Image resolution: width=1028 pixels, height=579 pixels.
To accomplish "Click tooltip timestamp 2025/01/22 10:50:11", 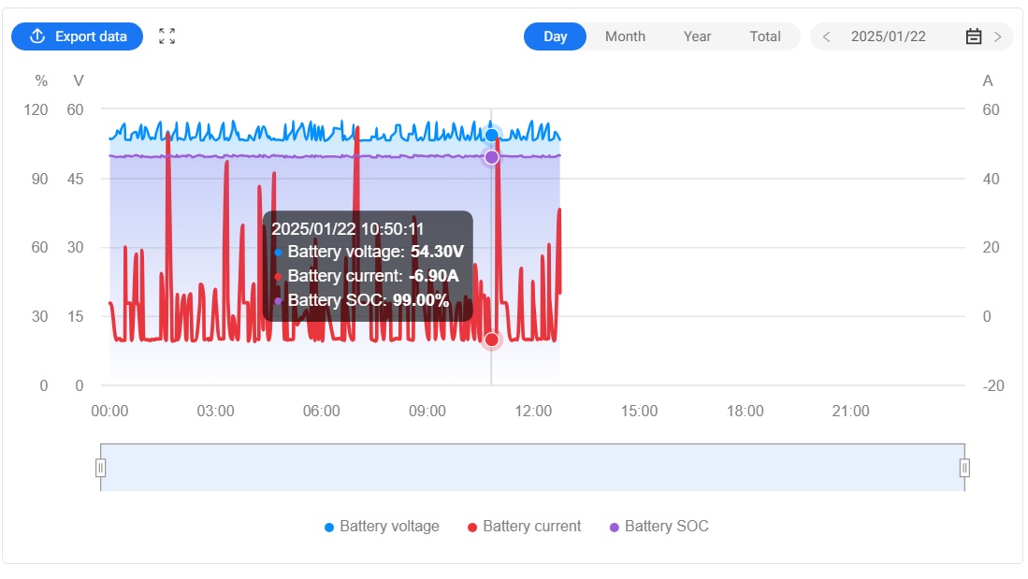I will 347,229.
